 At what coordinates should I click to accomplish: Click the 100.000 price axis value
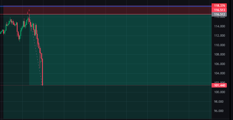click(x=220, y=92)
